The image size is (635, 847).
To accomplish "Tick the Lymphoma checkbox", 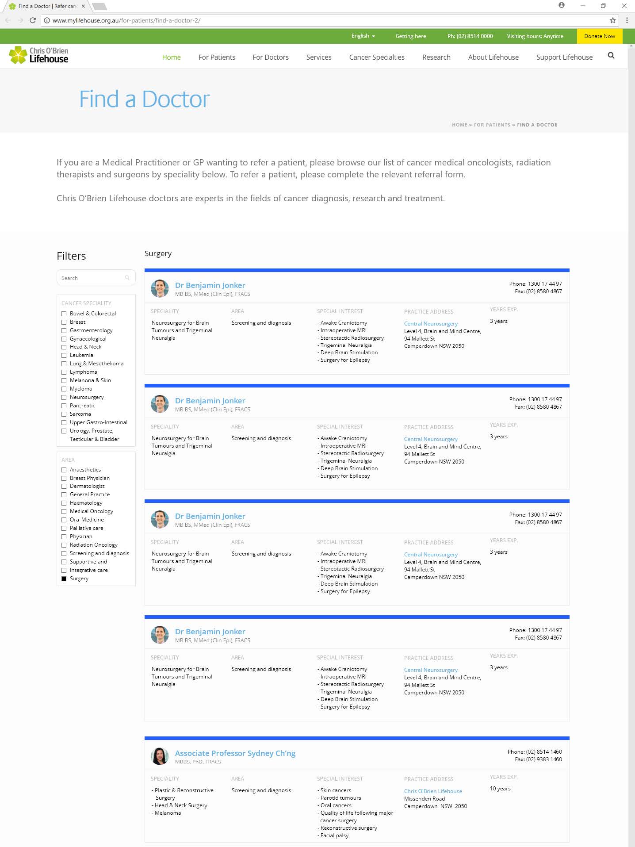I will tap(64, 372).
